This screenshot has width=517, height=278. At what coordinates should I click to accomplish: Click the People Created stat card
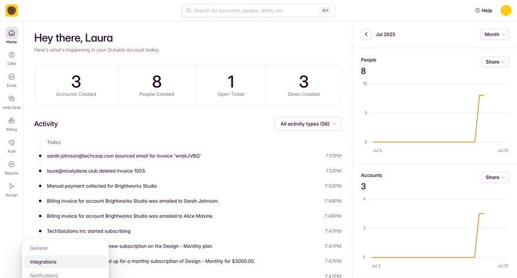click(x=157, y=85)
